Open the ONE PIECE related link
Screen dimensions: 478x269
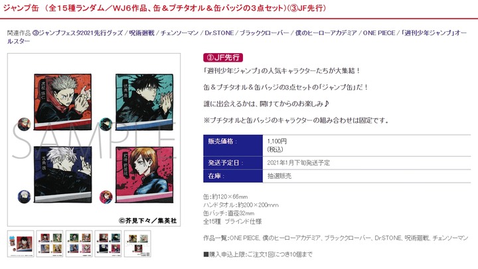coord(379,33)
